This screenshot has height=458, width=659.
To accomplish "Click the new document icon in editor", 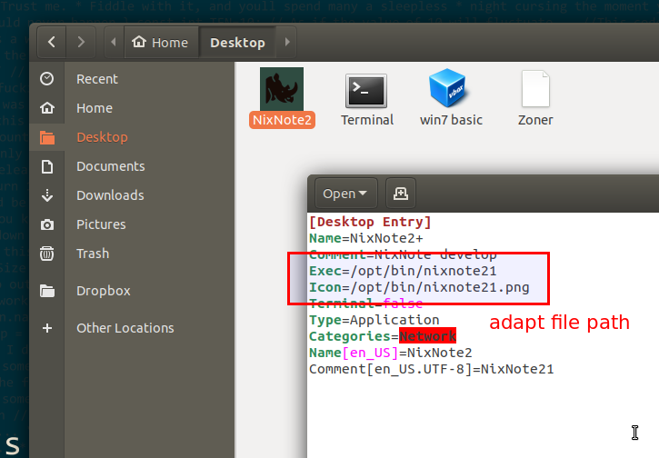I will click(x=401, y=193).
